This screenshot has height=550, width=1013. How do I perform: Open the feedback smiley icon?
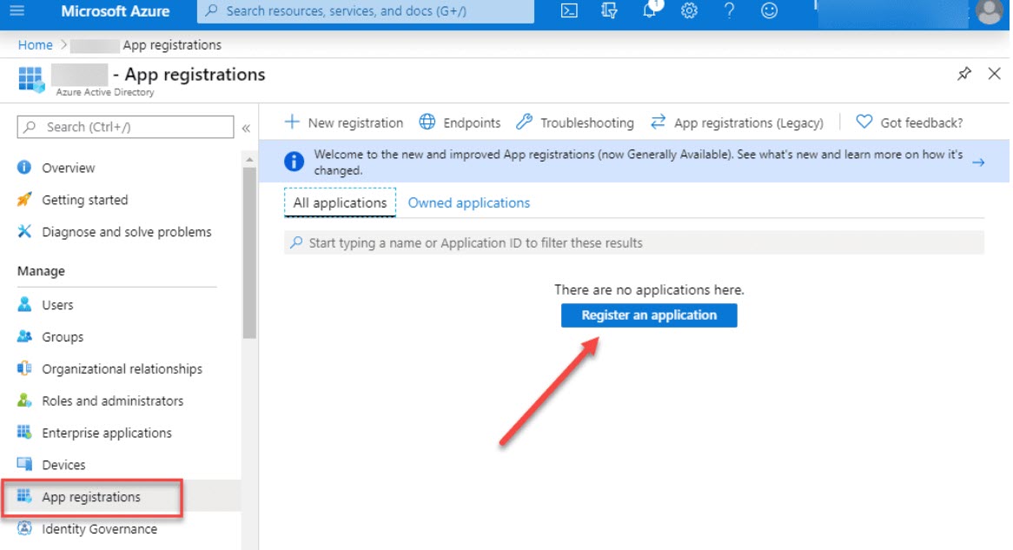(770, 11)
